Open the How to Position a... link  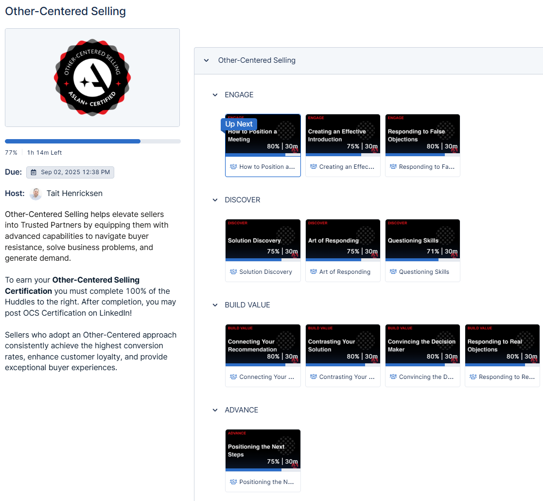[x=267, y=167]
